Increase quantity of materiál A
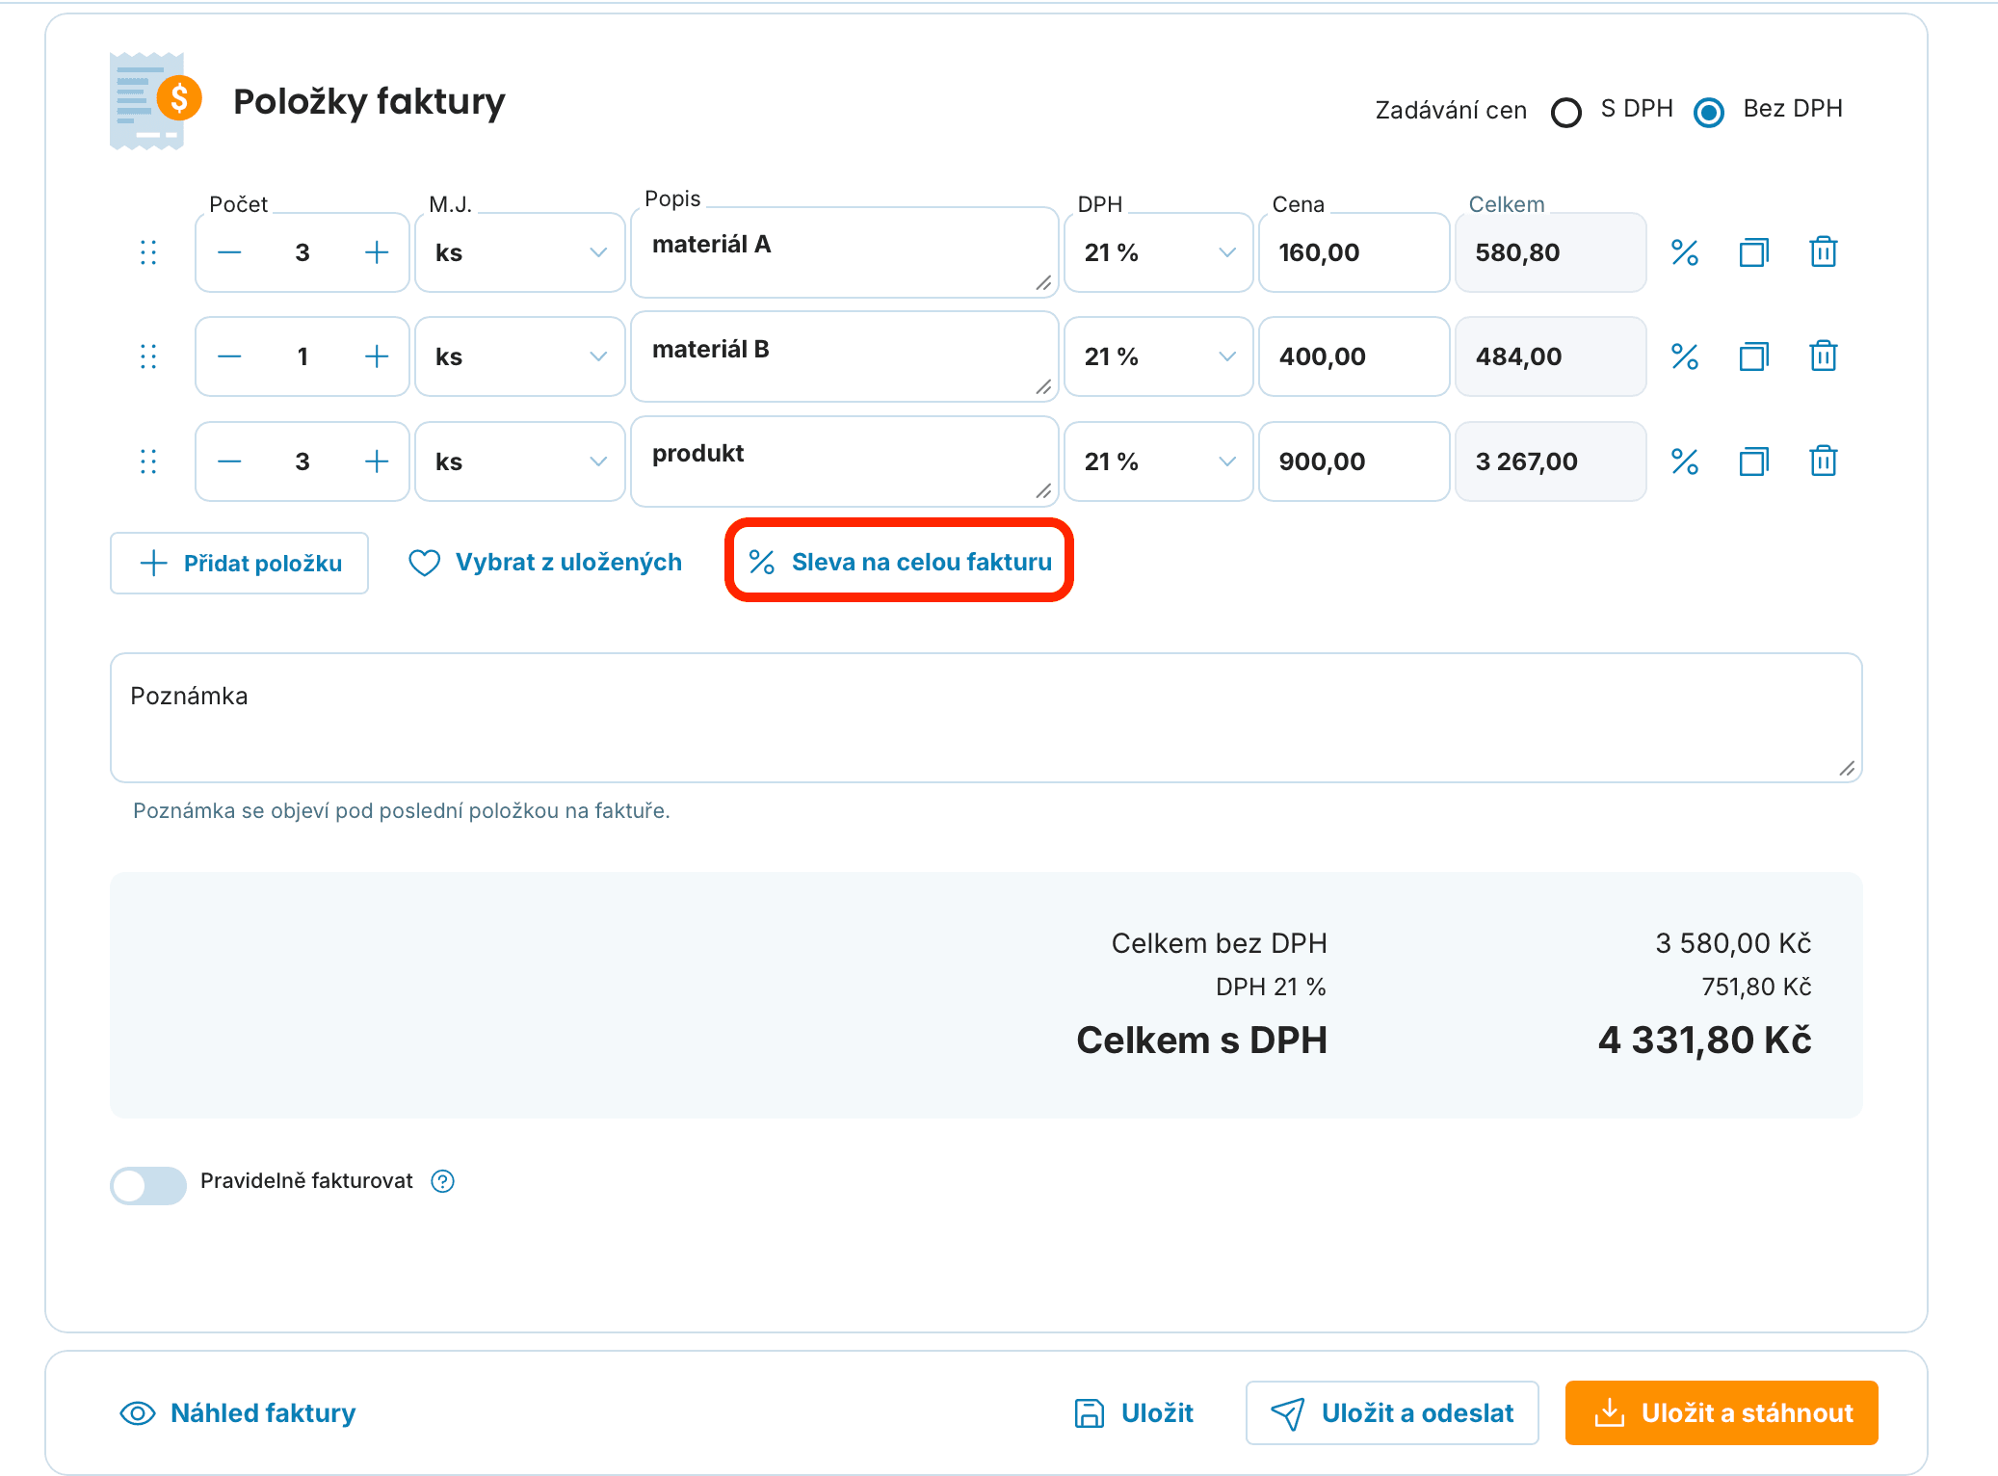The height and width of the screenshot is (1476, 1998). [x=377, y=252]
